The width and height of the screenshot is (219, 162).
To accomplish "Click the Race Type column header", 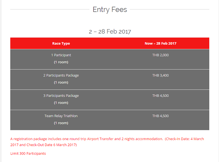I will point(61,43).
